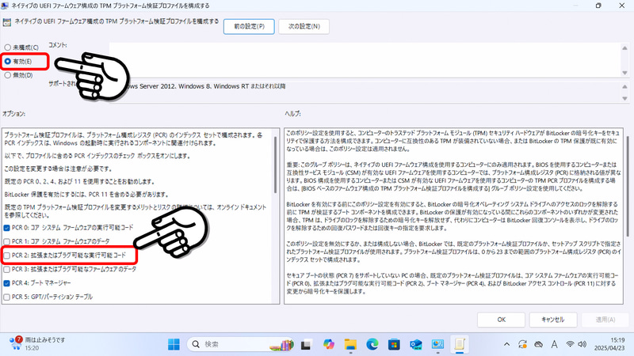Check the PCR 5 GPT/パーティション テーブル checkbox
Viewport: 634px width, 356px height.
point(7,297)
